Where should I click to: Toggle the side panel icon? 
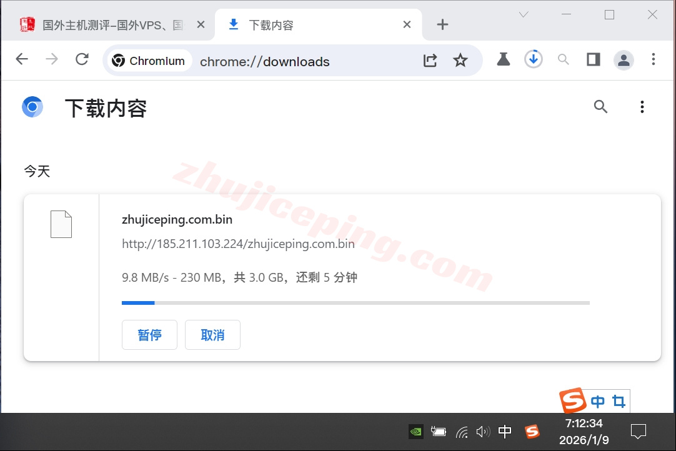point(593,59)
